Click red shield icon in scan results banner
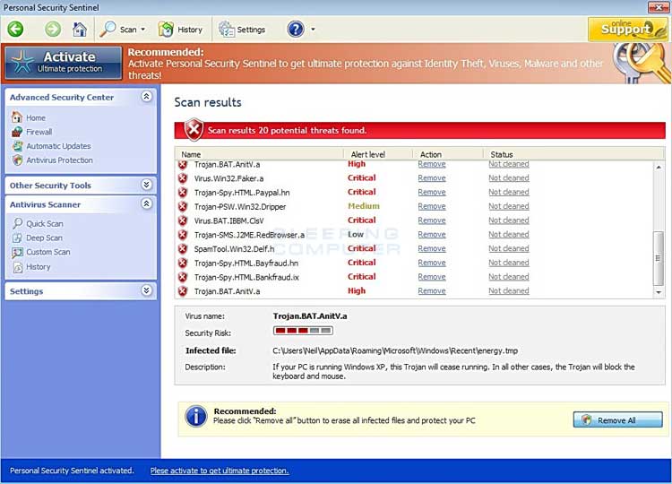 (x=194, y=129)
